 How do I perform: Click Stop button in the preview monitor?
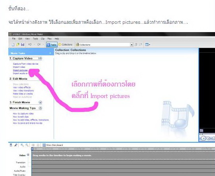click(x=208, y=138)
